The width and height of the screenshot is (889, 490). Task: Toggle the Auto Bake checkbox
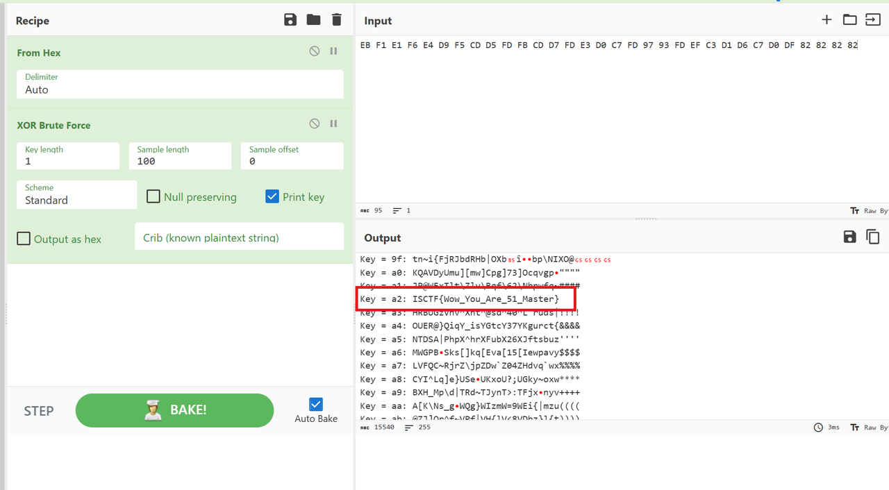(316, 404)
